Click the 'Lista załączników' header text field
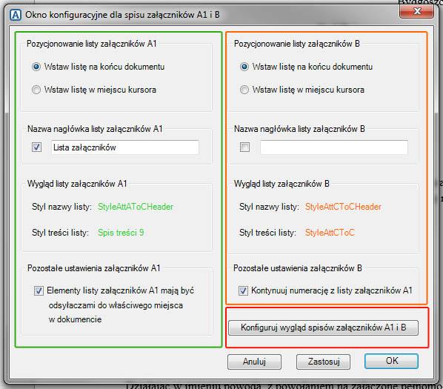This screenshot has height=389, width=443. pyautogui.click(x=125, y=147)
